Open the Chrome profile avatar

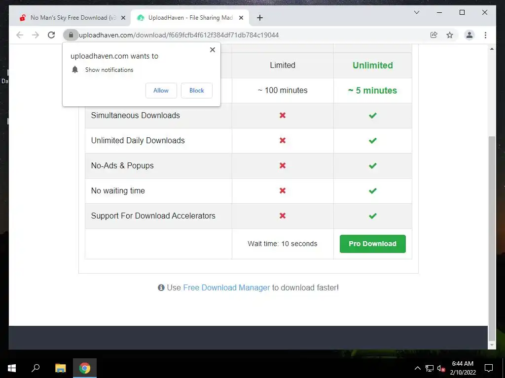coord(469,35)
